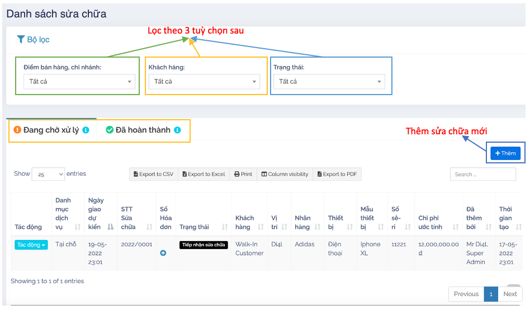Click the Search input field
The height and width of the screenshot is (310, 530).
482,175
